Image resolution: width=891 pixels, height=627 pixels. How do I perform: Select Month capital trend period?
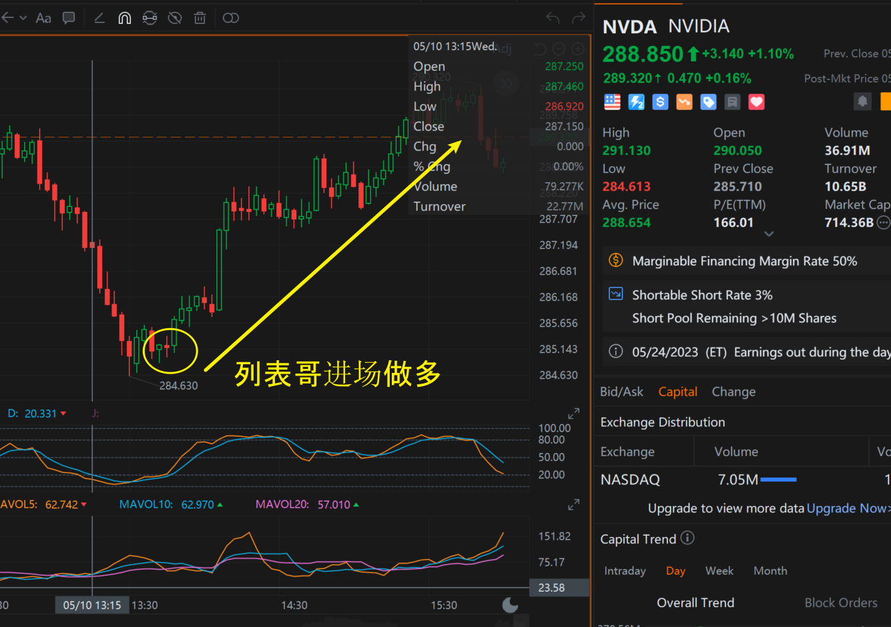(x=770, y=571)
